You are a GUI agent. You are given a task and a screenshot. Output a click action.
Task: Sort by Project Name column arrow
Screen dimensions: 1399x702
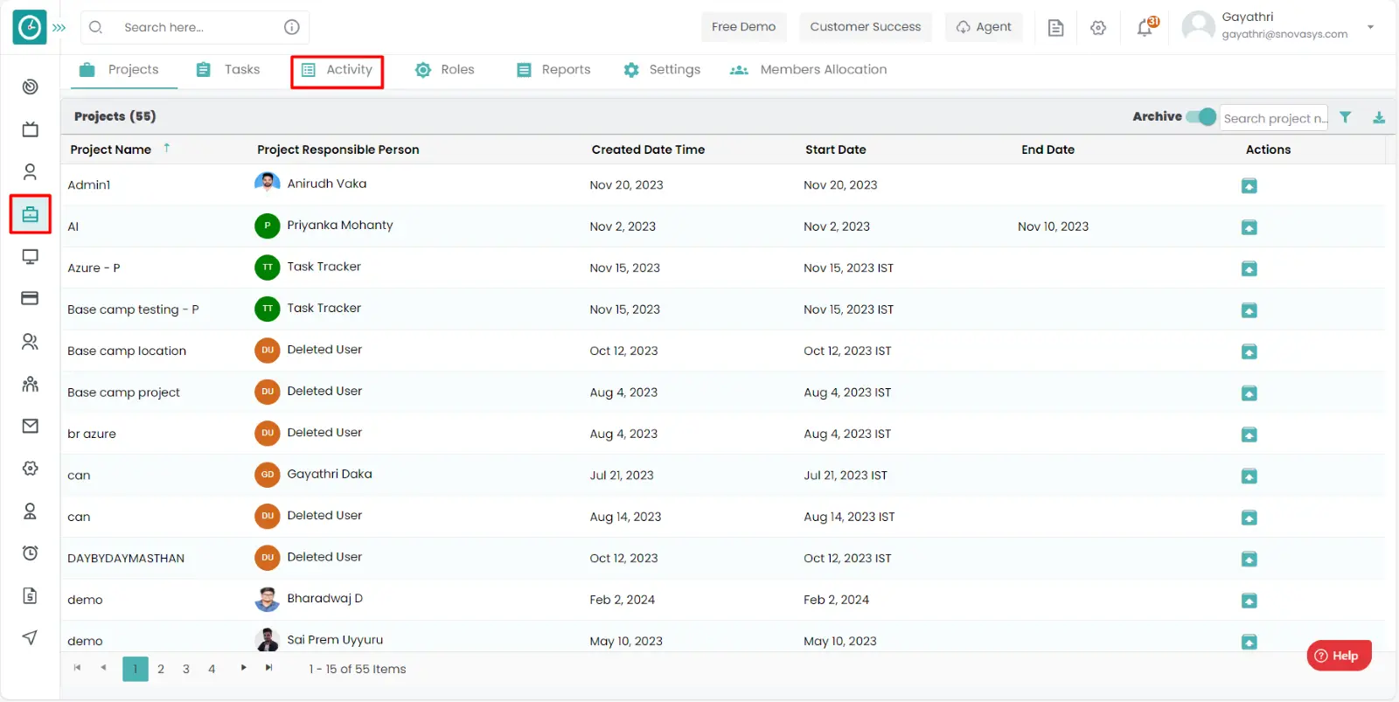click(x=167, y=149)
